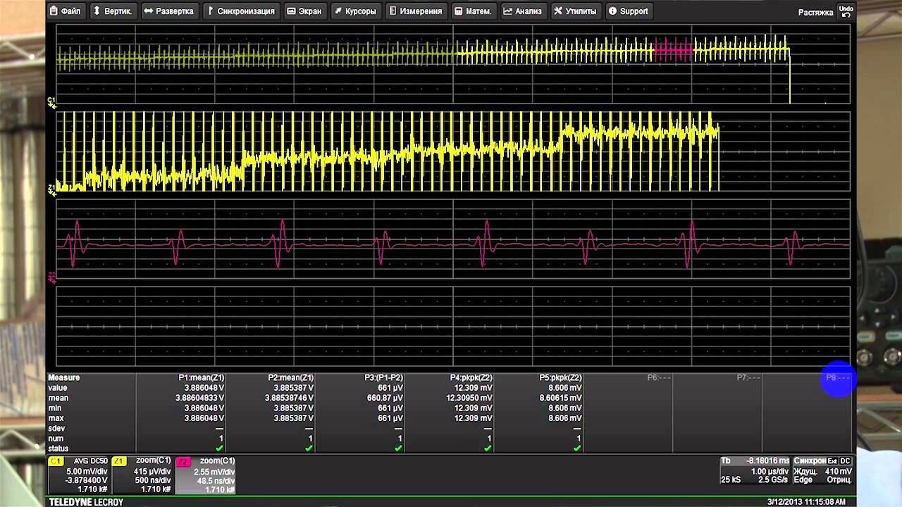Click the yellow Z1 badge
902x507 pixels.
[119, 461]
